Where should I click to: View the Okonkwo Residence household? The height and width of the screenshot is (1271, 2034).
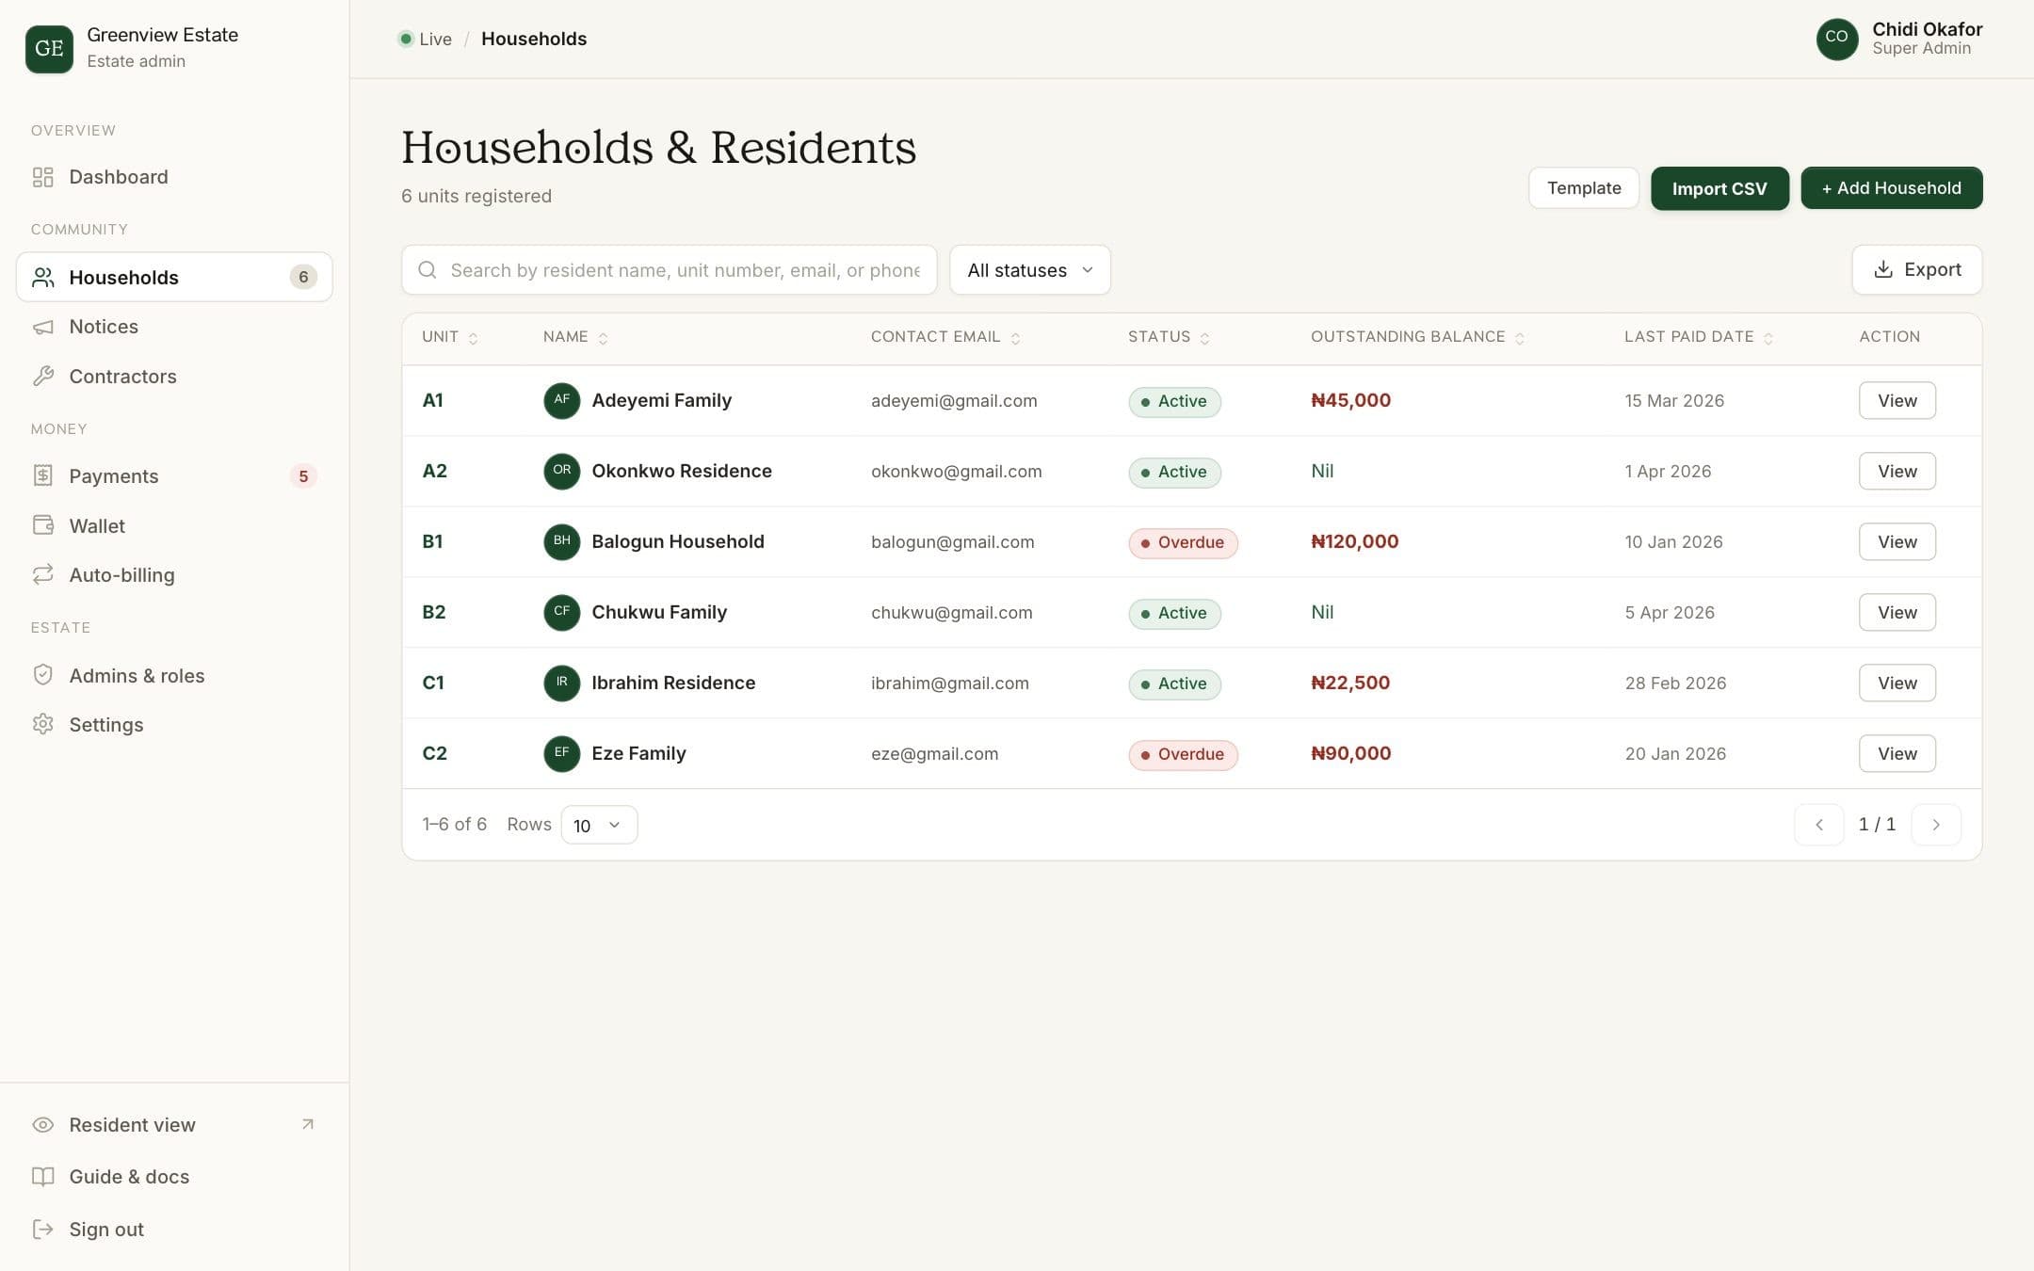click(1897, 471)
